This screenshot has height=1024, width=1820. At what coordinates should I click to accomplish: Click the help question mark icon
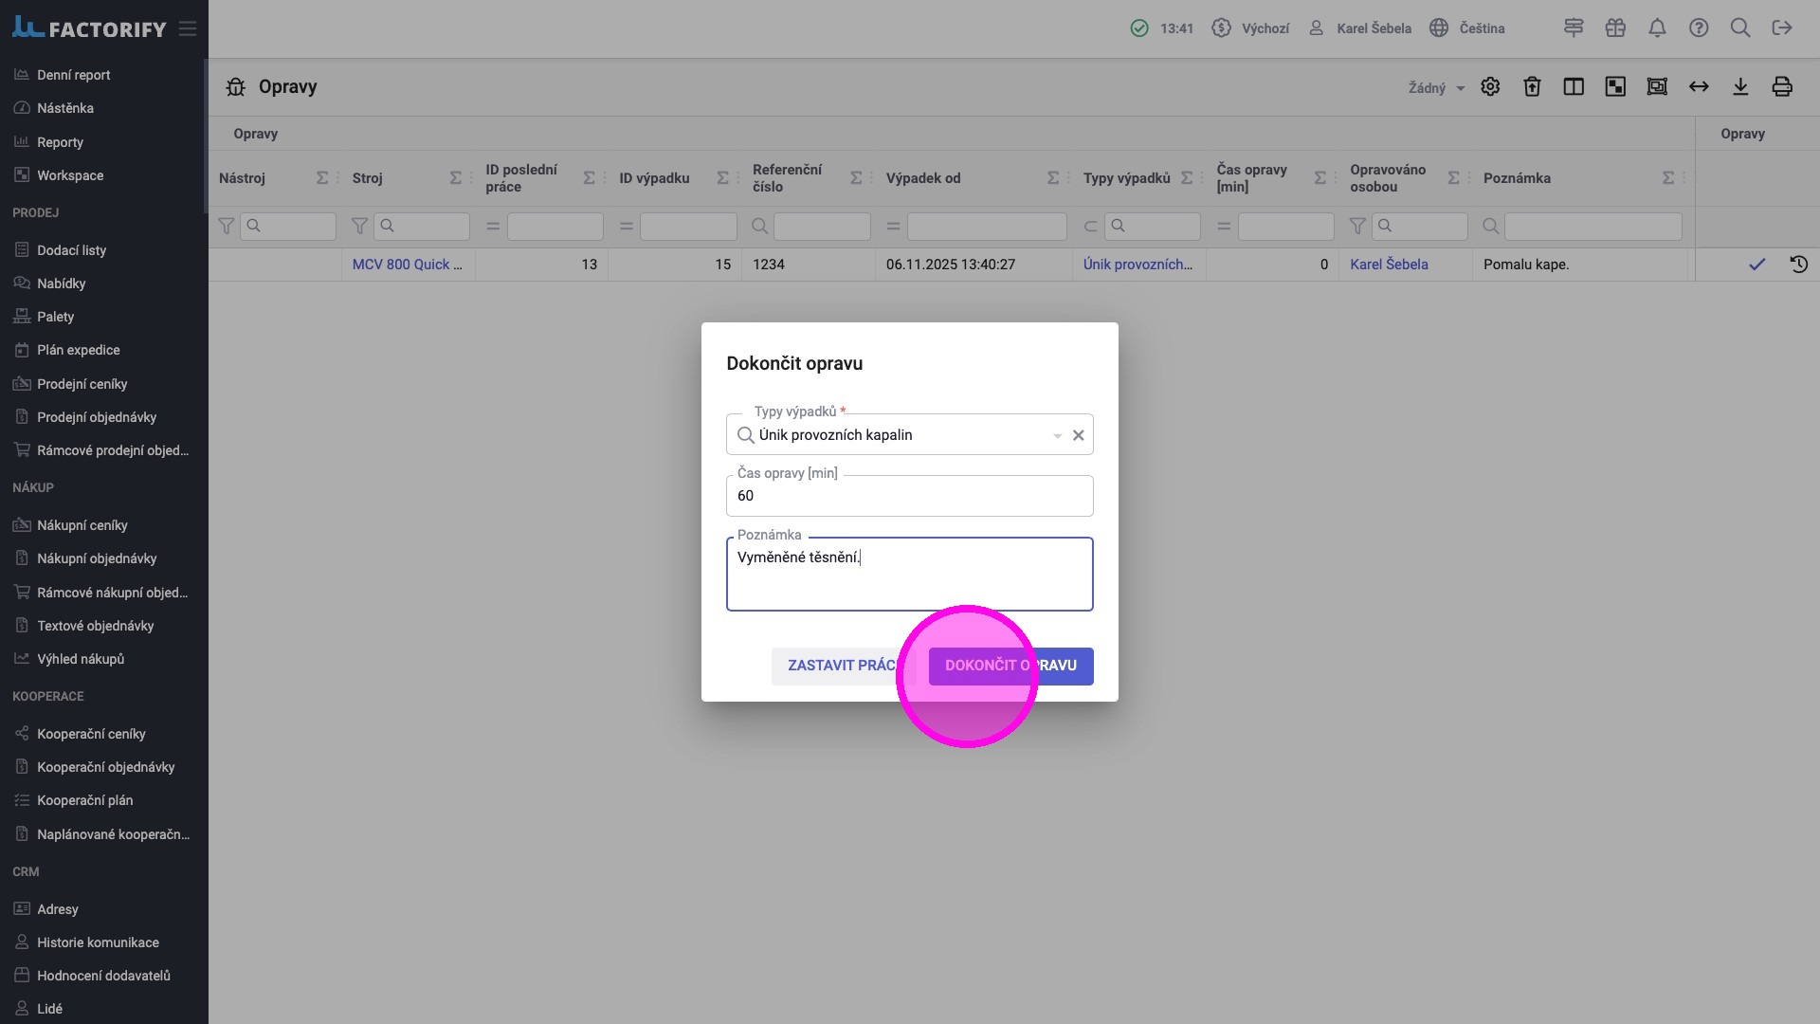1699,28
